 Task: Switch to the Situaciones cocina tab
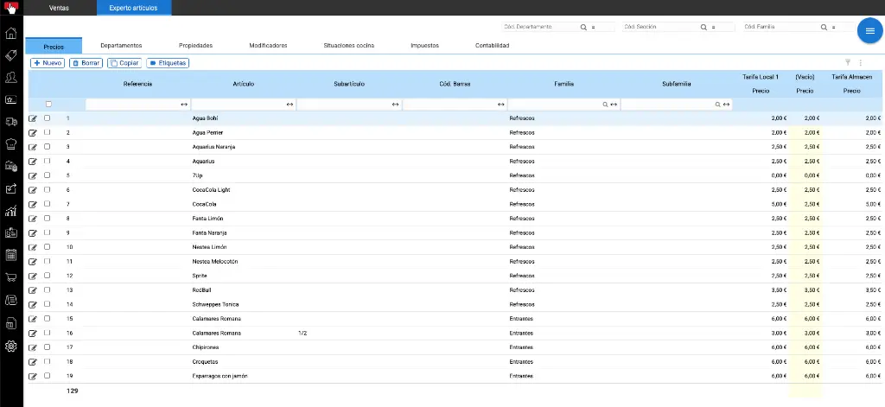pyautogui.click(x=349, y=46)
